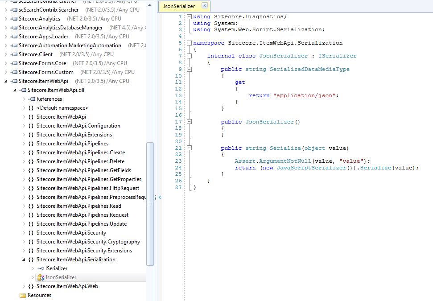433x301 pixels.
Task: Collapse the using directives code region
Action: click(x=189, y=16)
